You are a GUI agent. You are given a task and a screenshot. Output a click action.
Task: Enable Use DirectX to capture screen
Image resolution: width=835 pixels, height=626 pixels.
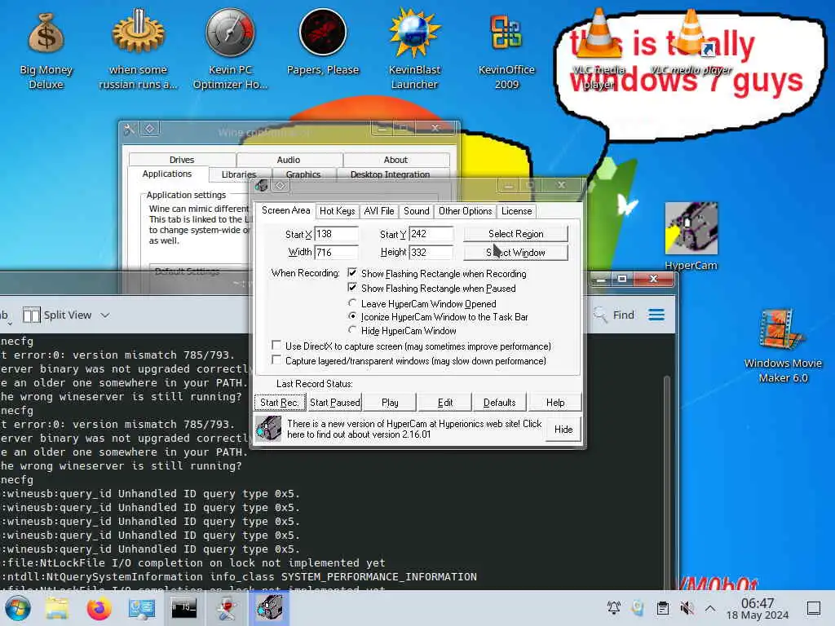[276, 345]
